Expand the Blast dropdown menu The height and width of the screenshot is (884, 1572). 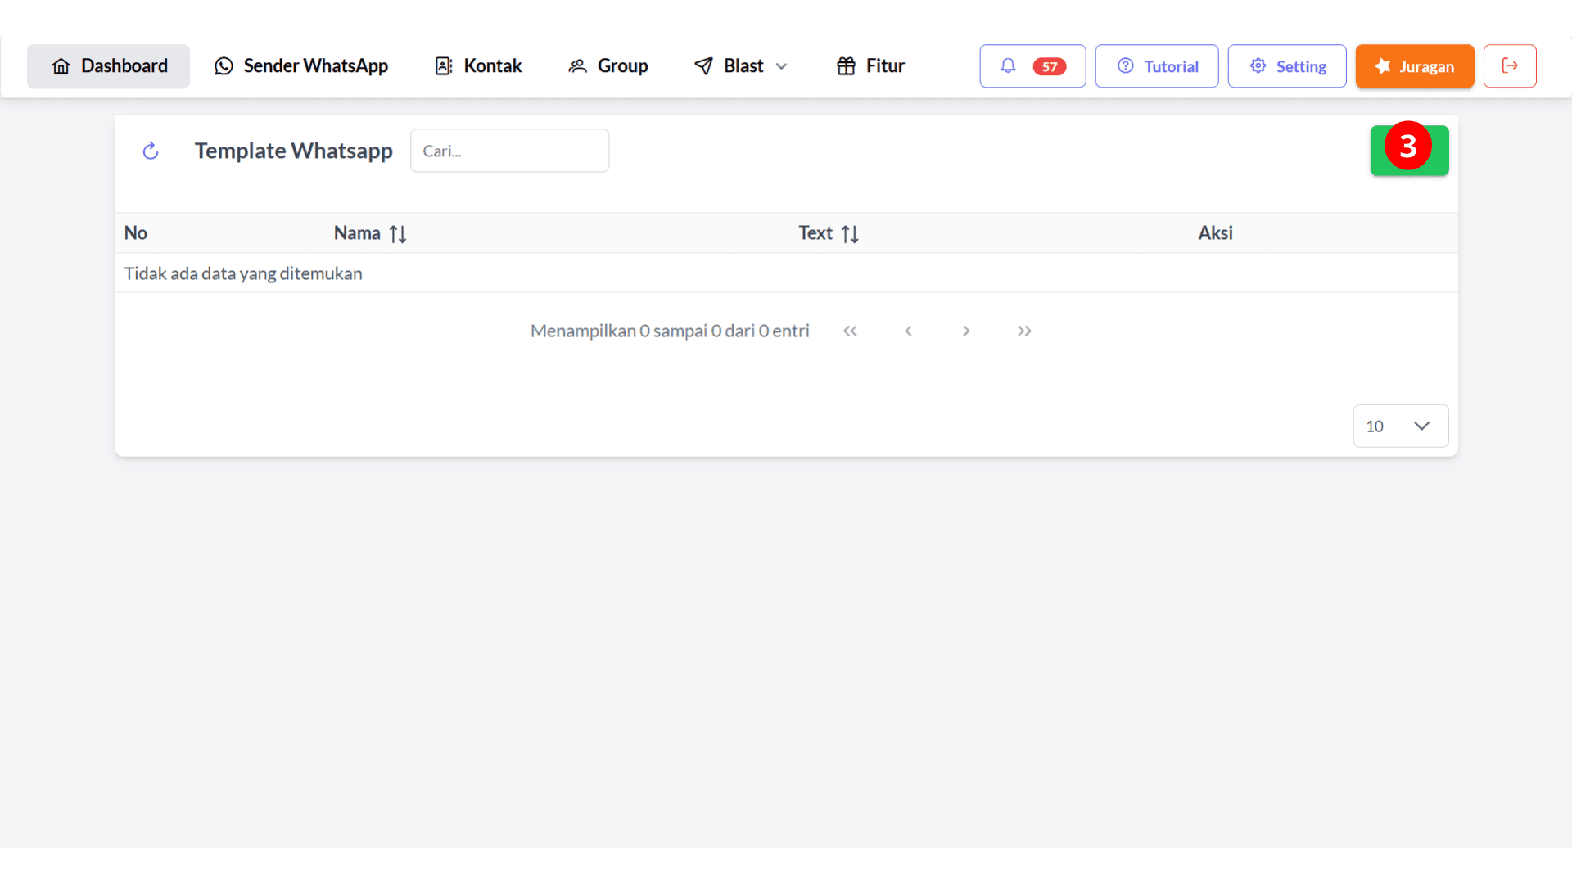coord(741,66)
